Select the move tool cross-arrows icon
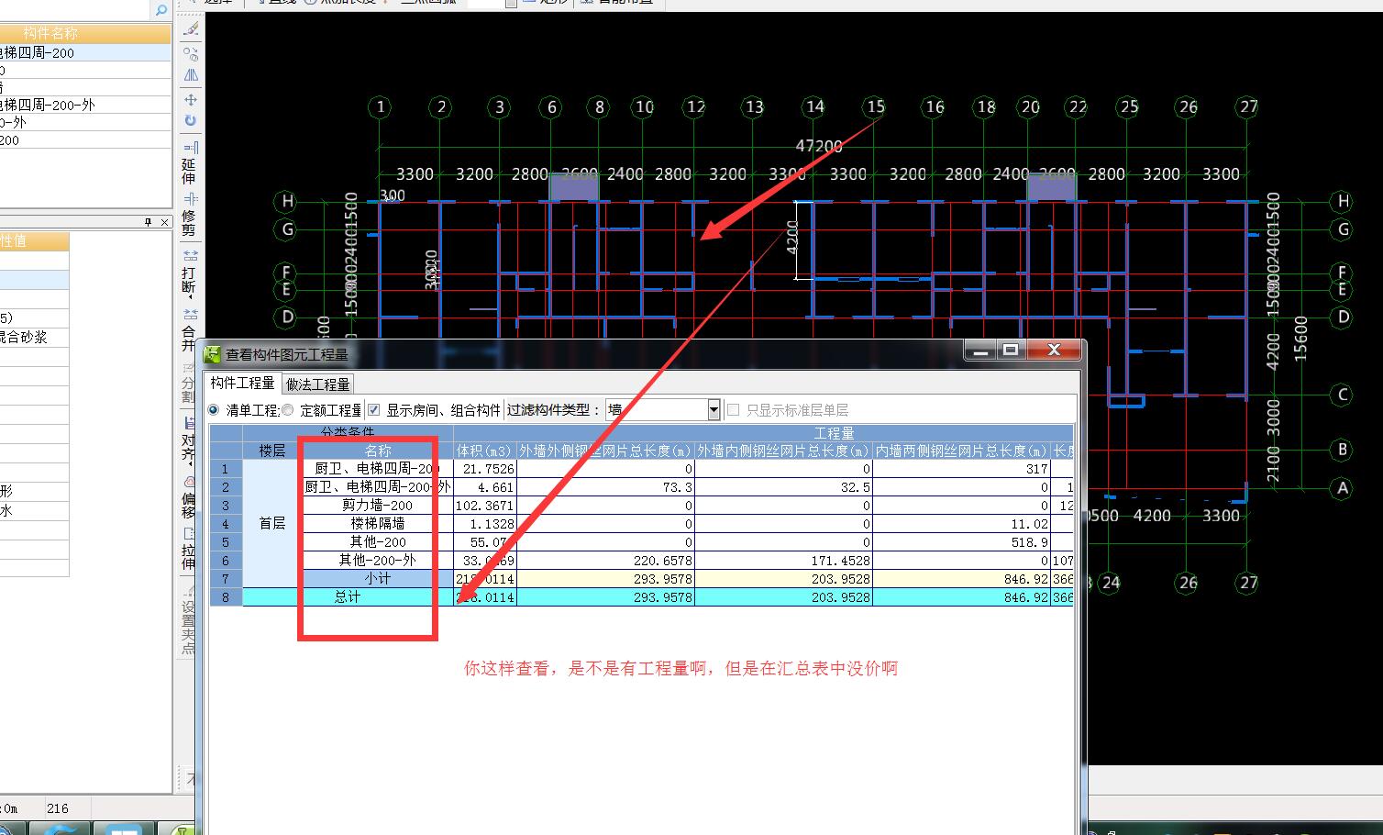This screenshot has height=835, width=1383. pyautogui.click(x=190, y=99)
